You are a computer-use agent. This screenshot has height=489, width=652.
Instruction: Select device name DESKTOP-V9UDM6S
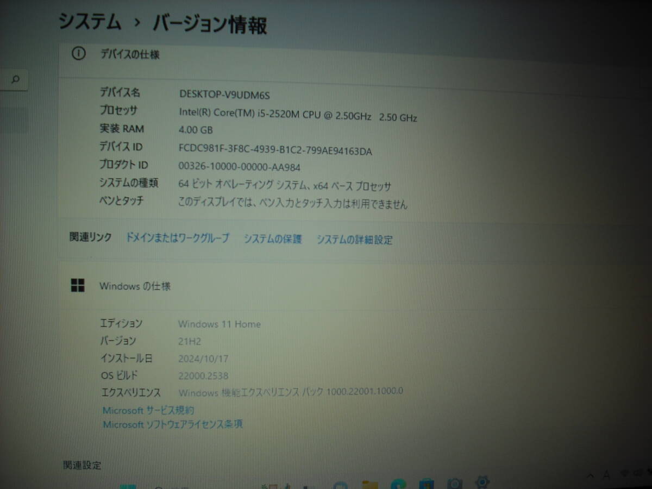(x=224, y=94)
